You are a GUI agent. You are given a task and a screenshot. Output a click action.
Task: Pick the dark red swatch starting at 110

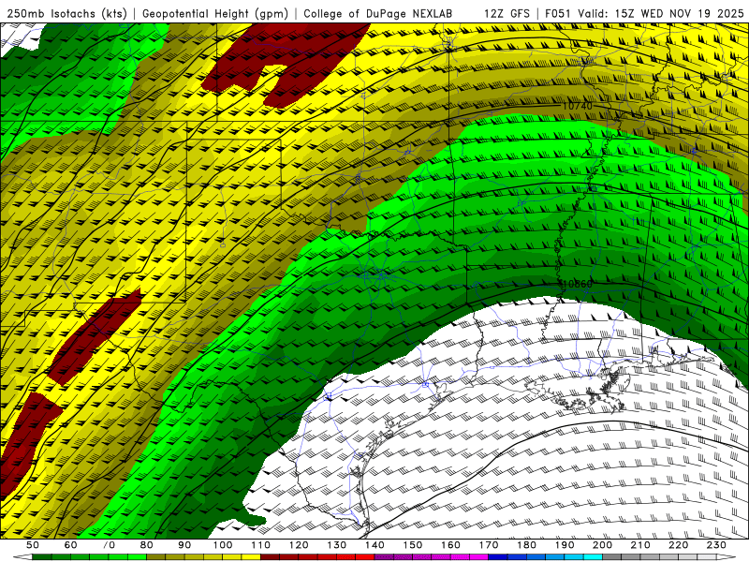coord(270,556)
